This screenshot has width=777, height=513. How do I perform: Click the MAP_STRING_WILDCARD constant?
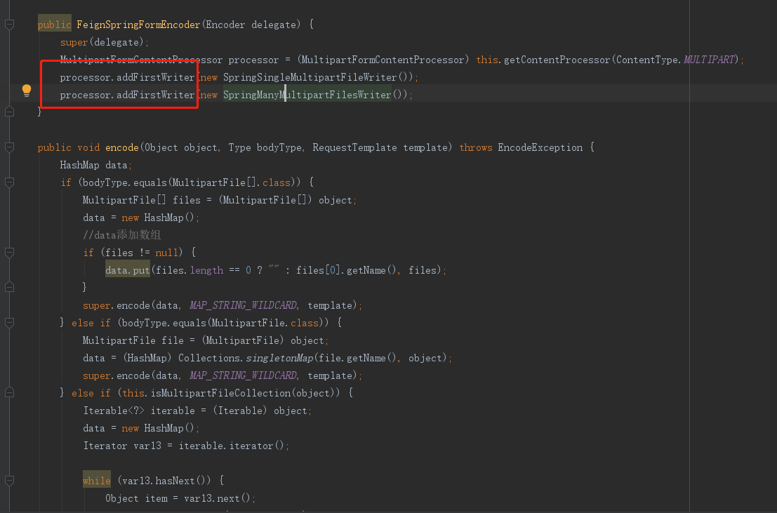[x=243, y=305]
